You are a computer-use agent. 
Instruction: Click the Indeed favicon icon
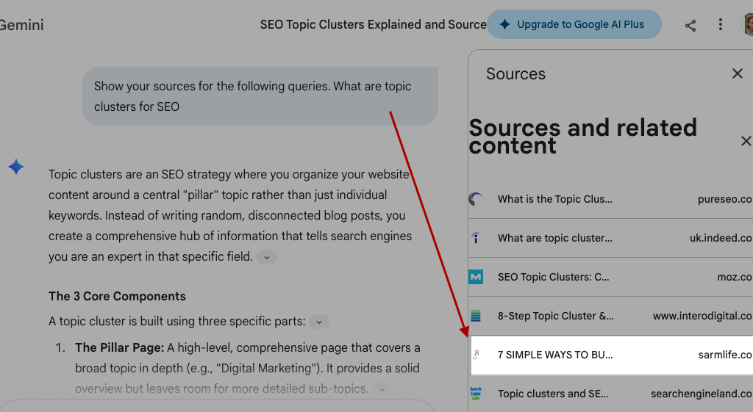coord(476,238)
